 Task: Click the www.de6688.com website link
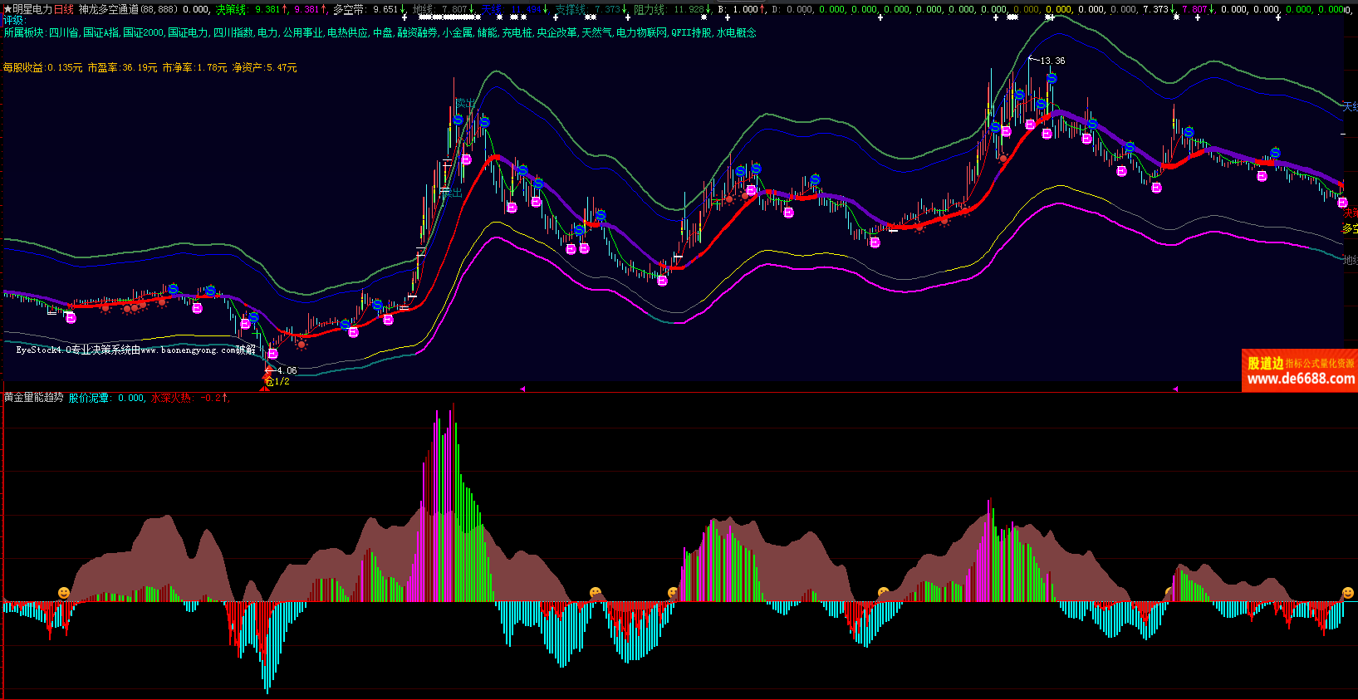coord(1300,379)
